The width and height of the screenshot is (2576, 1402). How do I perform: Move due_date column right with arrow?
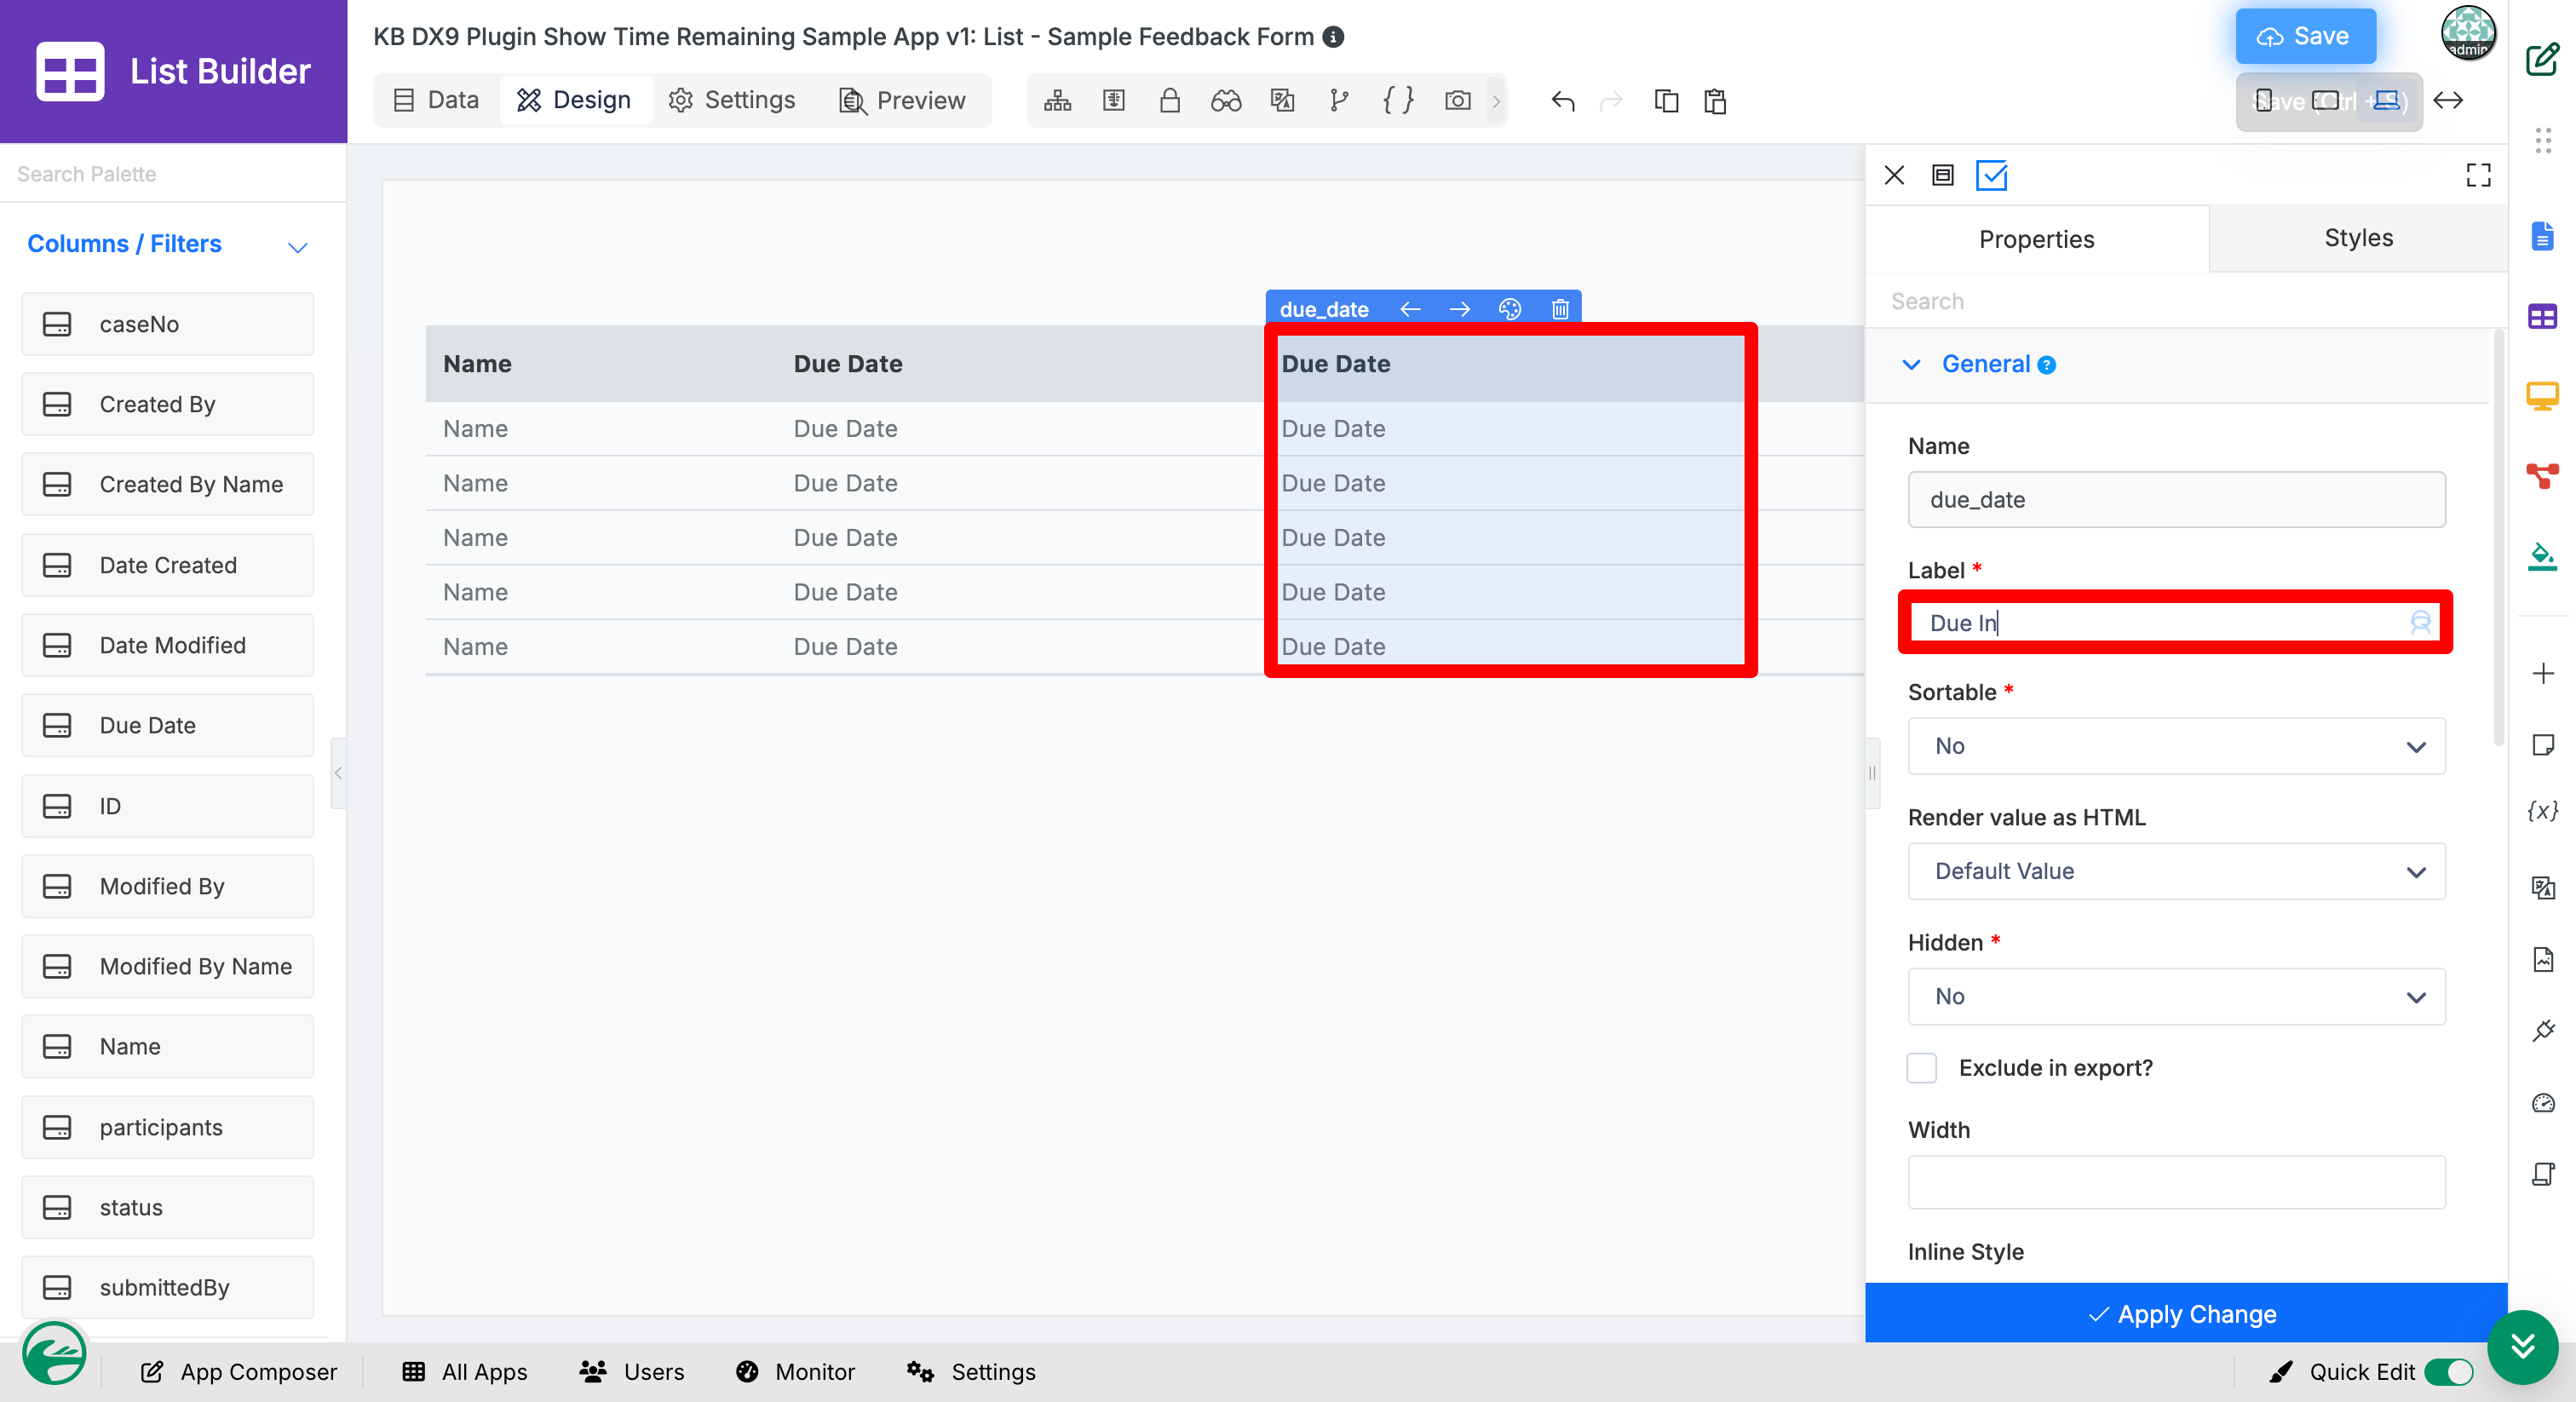(x=1460, y=309)
